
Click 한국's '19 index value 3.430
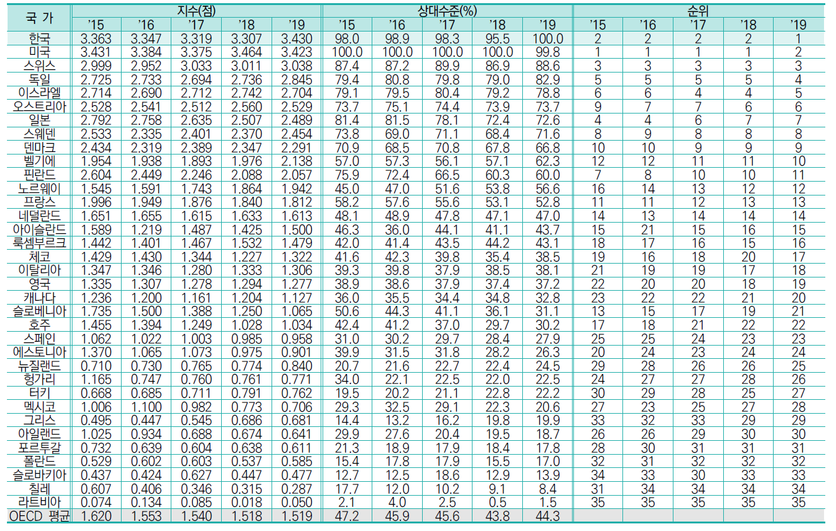click(x=295, y=38)
